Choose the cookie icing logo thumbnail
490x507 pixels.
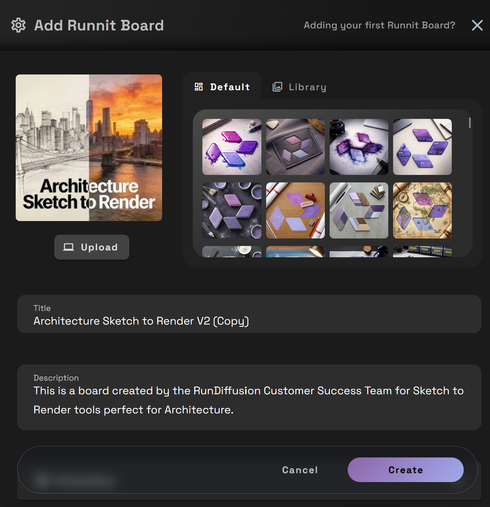(232, 210)
